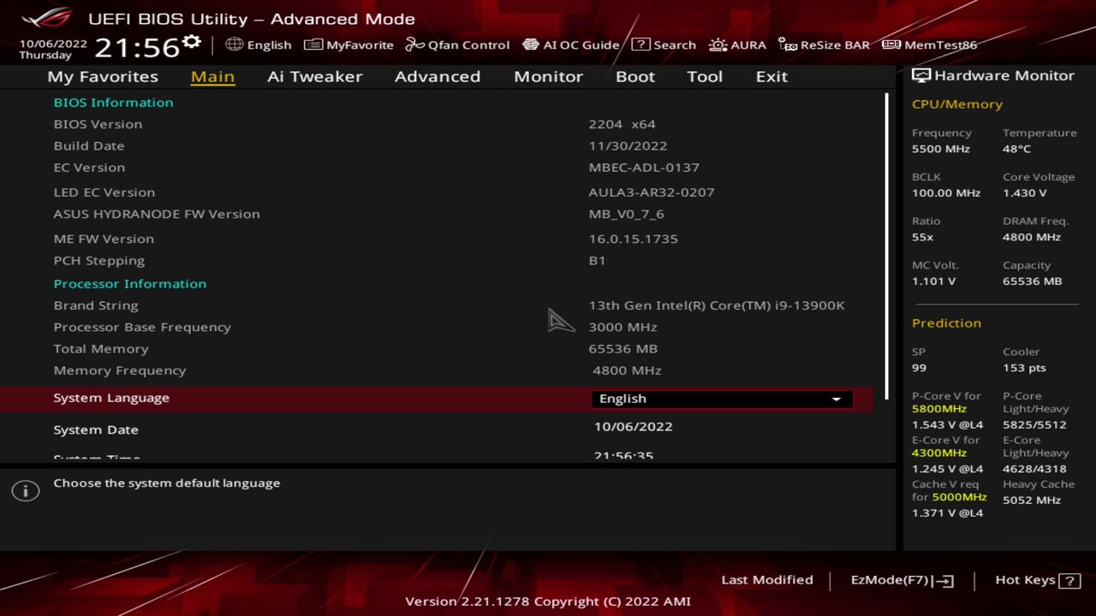Click the info icon beside help text
1096x616 pixels.
click(26, 491)
